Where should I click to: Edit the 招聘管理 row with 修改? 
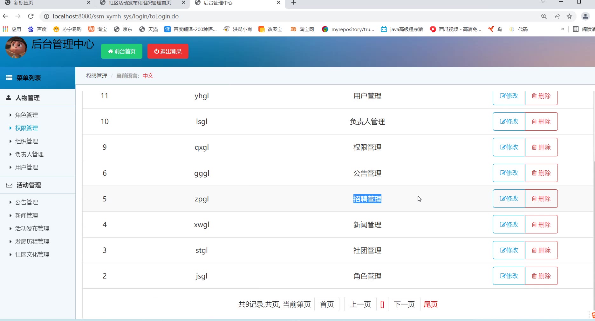point(509,199)
